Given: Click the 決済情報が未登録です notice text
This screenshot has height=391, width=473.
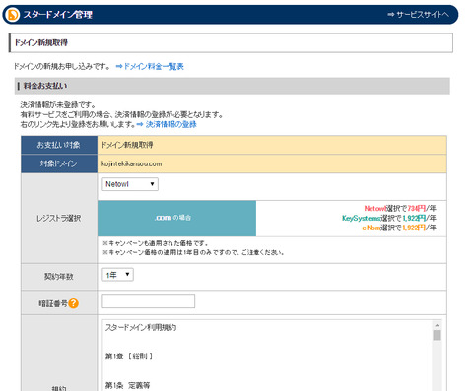Looking at the screenshot, I should pos(58,105).
